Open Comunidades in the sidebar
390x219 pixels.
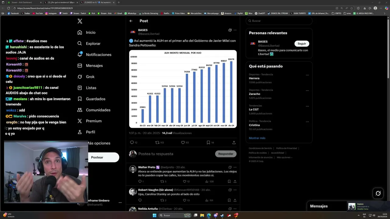tap(94, 110)
